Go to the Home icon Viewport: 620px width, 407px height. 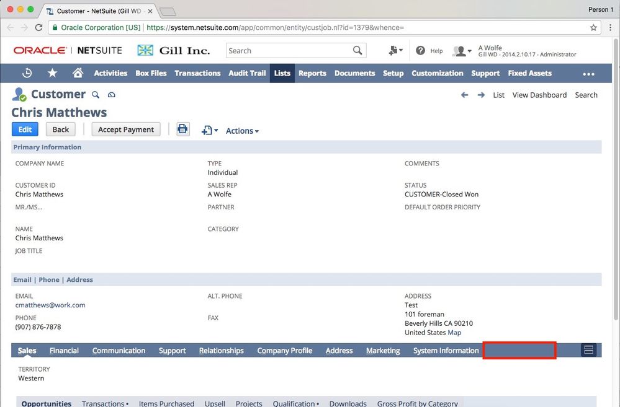[x=78, y=73]
